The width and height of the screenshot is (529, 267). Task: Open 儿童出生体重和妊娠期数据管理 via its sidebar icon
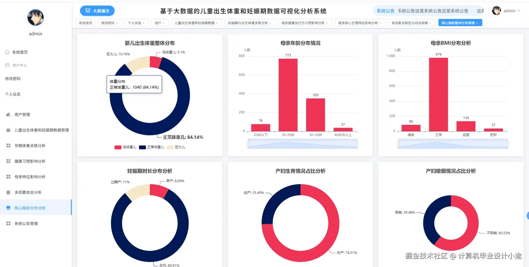click(8, 130)
